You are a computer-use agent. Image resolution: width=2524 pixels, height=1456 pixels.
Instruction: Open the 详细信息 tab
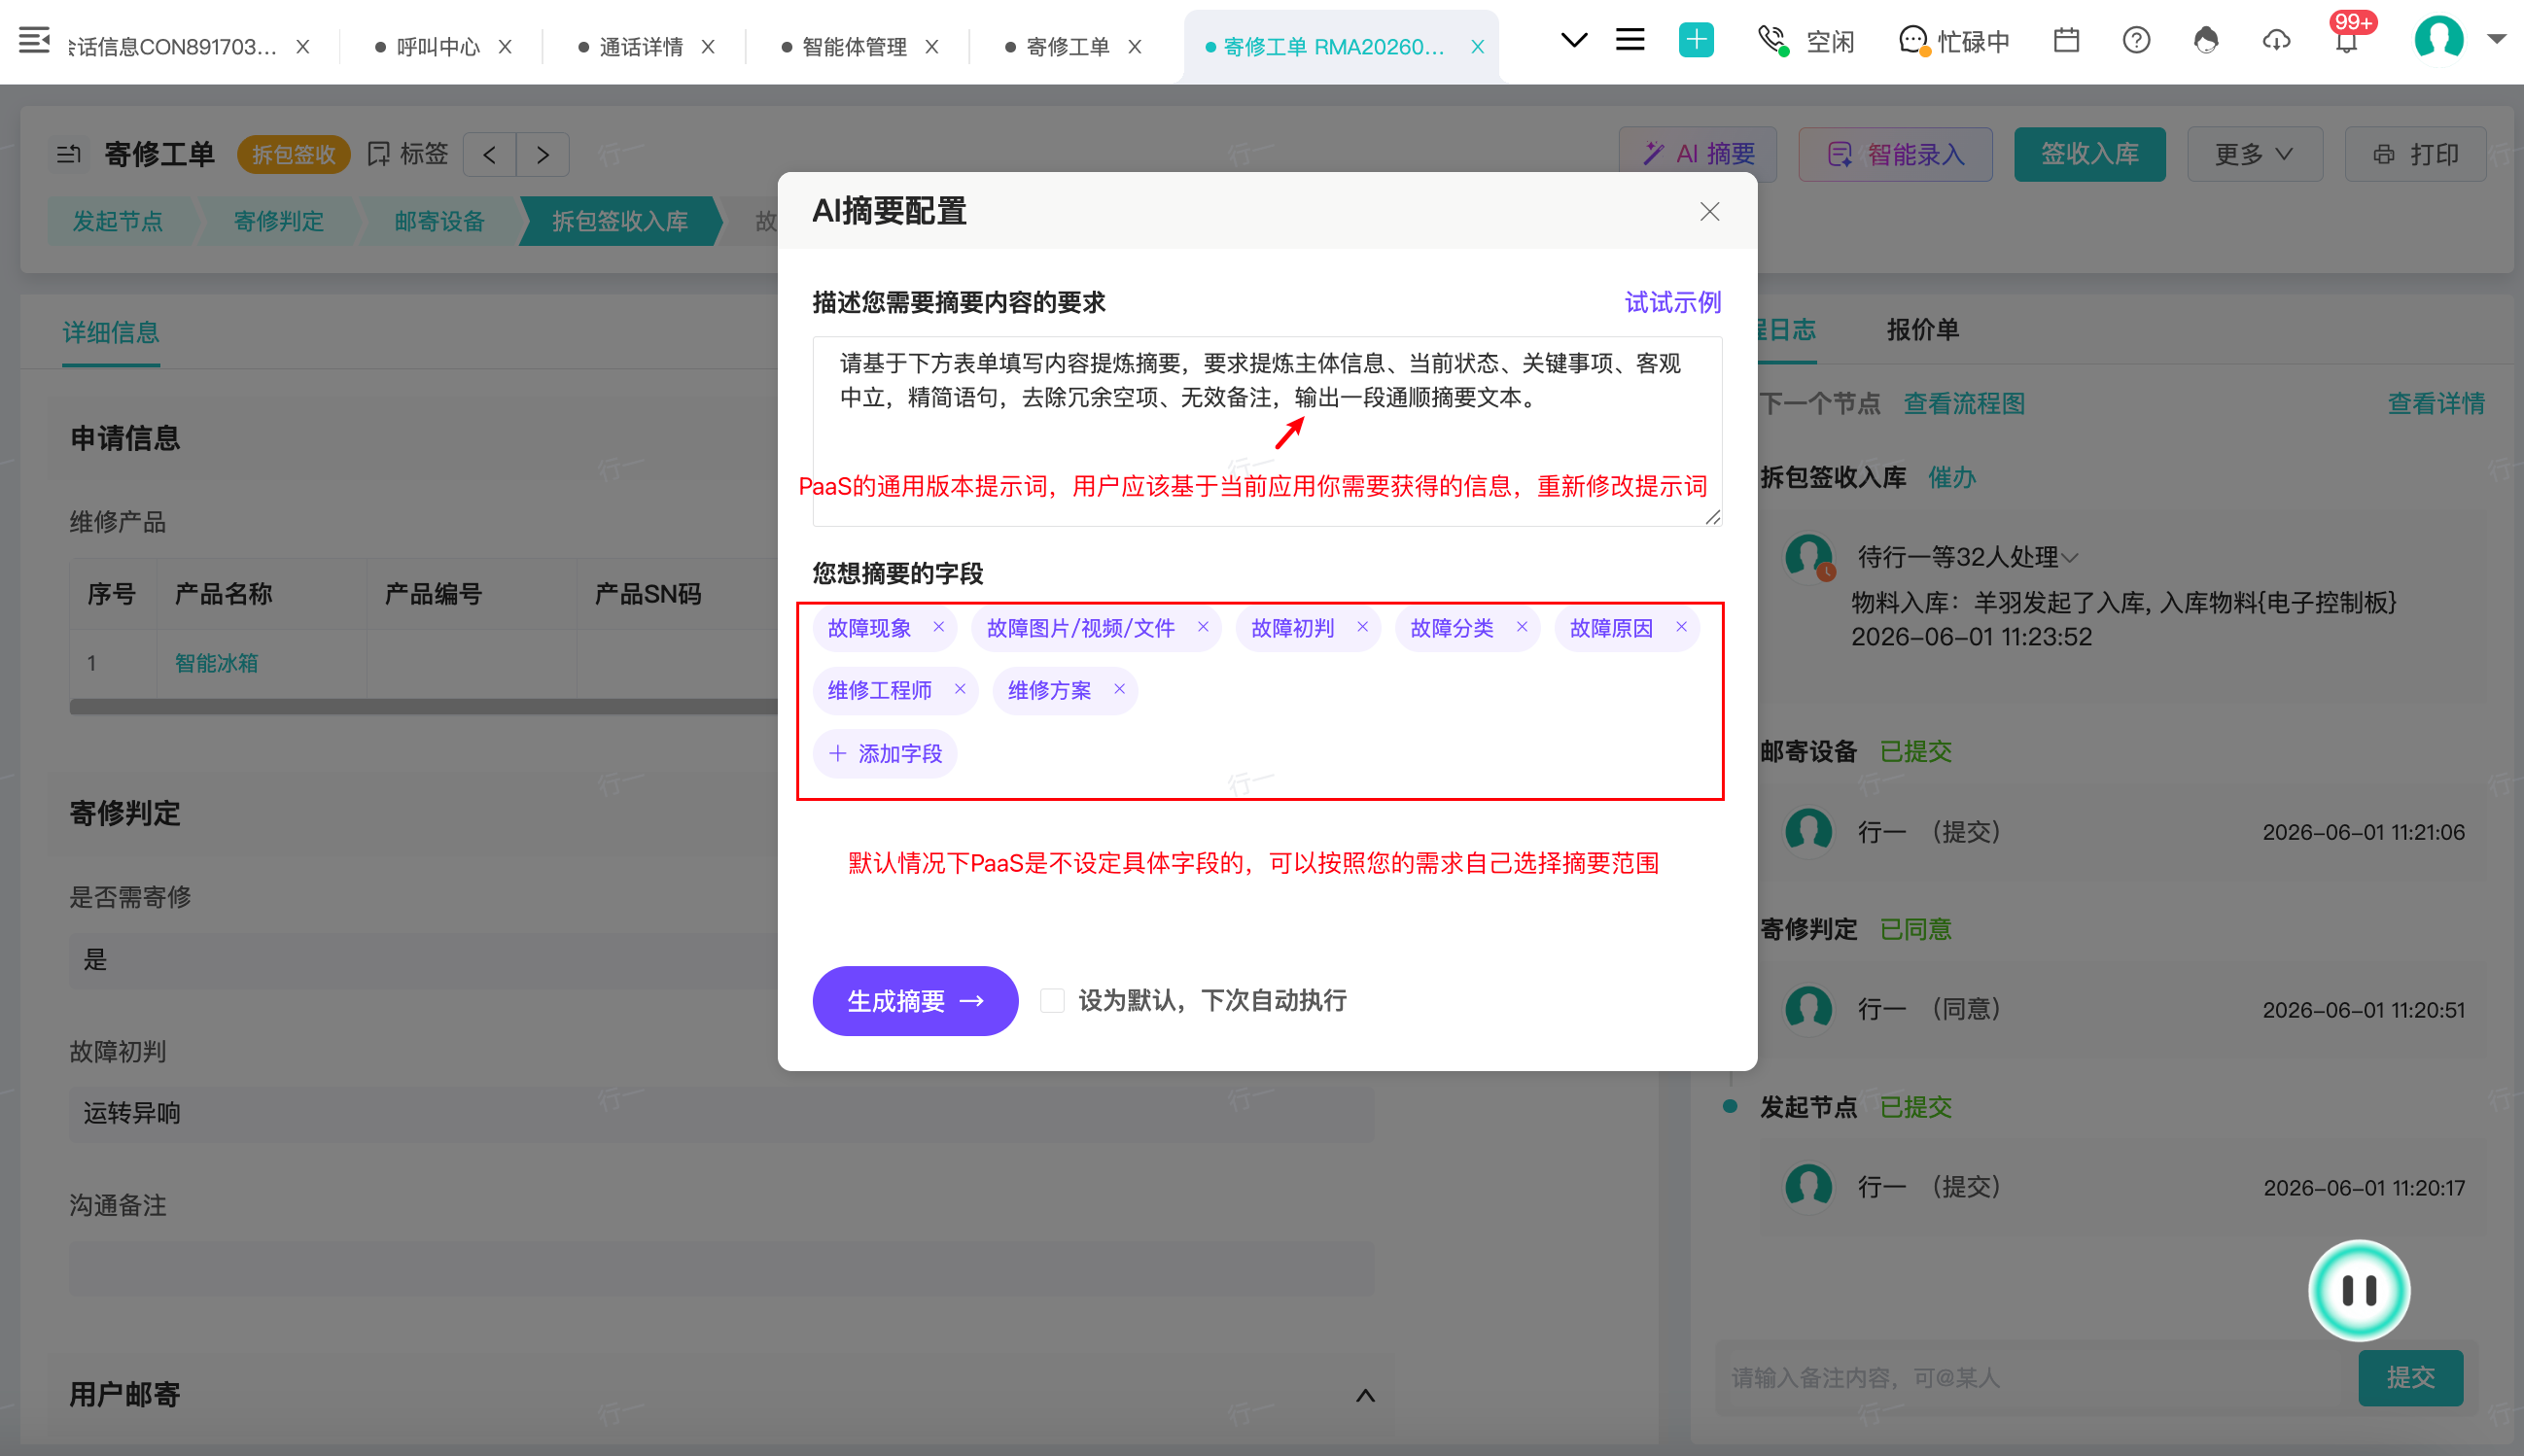coord(111,332)
